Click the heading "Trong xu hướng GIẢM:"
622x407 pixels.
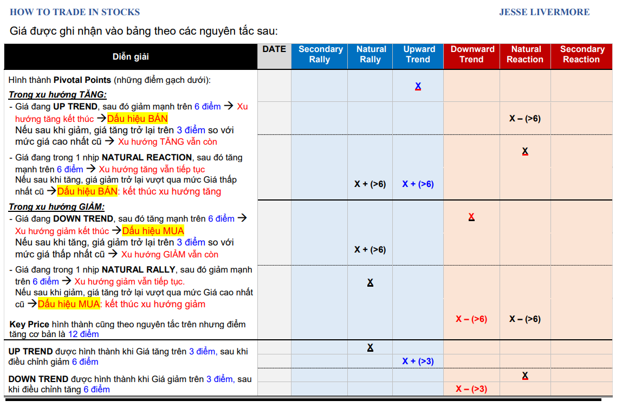pyautogui.click(x=56, y=206)
